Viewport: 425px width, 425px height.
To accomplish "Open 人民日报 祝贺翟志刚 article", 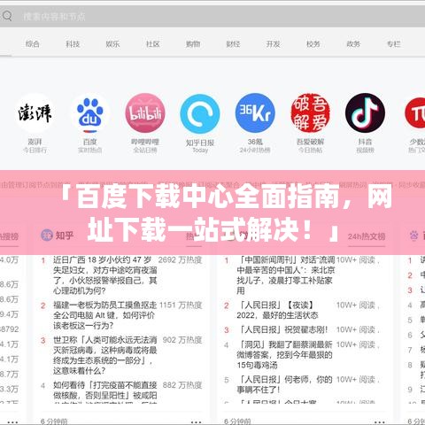I will tap(282, 329).
